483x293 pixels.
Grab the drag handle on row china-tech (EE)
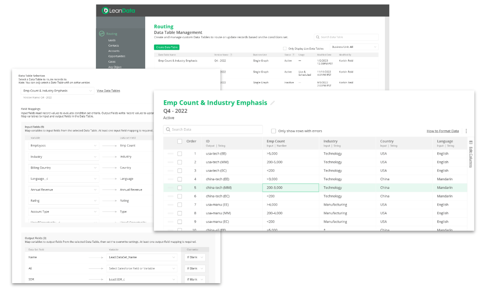click(170, 179)
